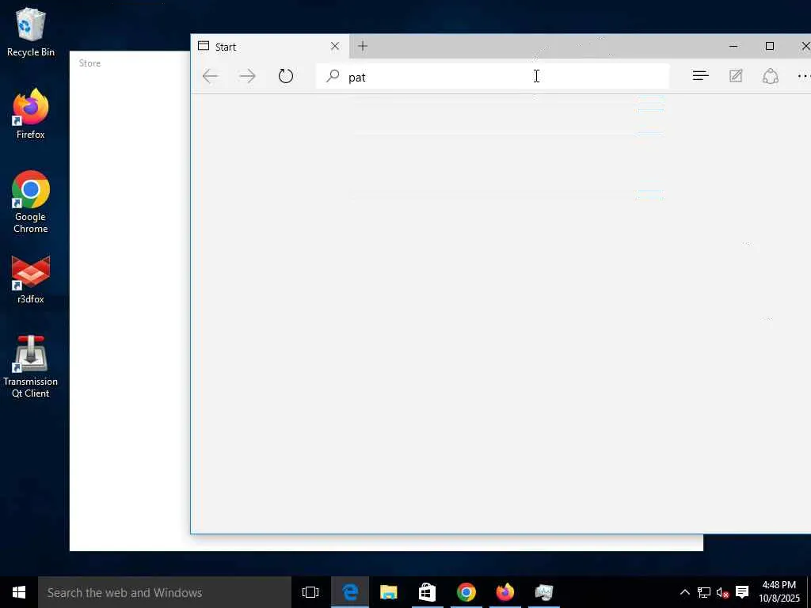Show hidden system tray icons
Screen dimensions: 811x608
685,592
